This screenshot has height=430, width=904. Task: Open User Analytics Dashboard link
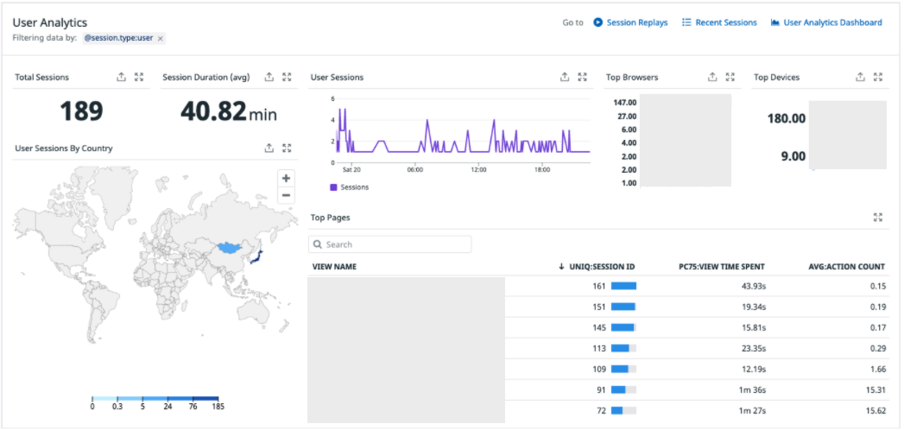(x=826, y=22)
